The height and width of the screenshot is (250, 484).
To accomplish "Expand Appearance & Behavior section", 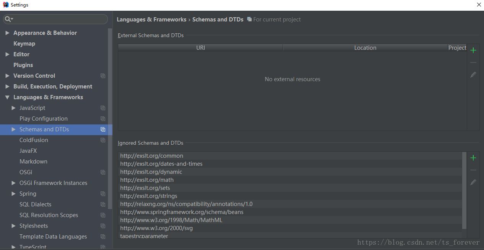I will pyautogui.click(x=7, y=33).
